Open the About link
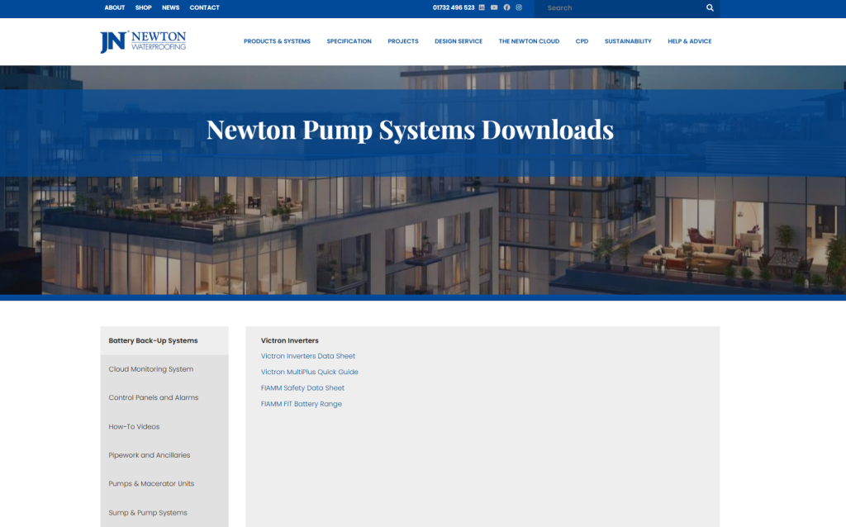This screenshot has width=846, height=527. [114, 7]
